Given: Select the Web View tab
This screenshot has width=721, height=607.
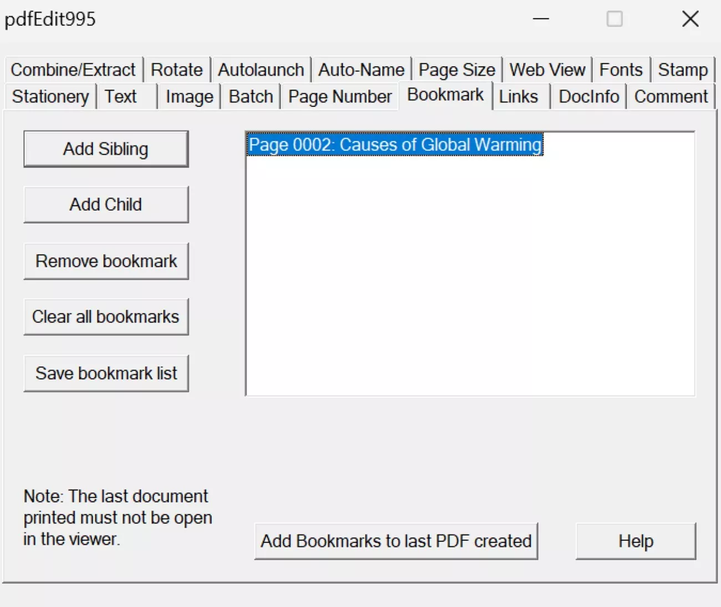Looking at the screenshot, I should coord(547,69).
